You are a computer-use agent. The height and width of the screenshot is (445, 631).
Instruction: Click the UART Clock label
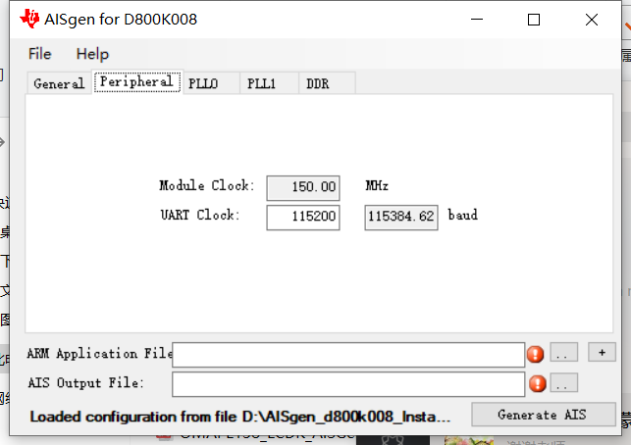[200, 215]
